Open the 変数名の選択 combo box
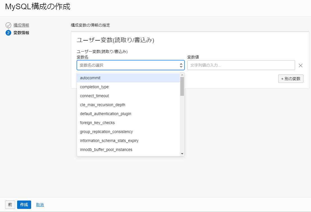This screenshot has height=212, width=311. click(130, 65)
